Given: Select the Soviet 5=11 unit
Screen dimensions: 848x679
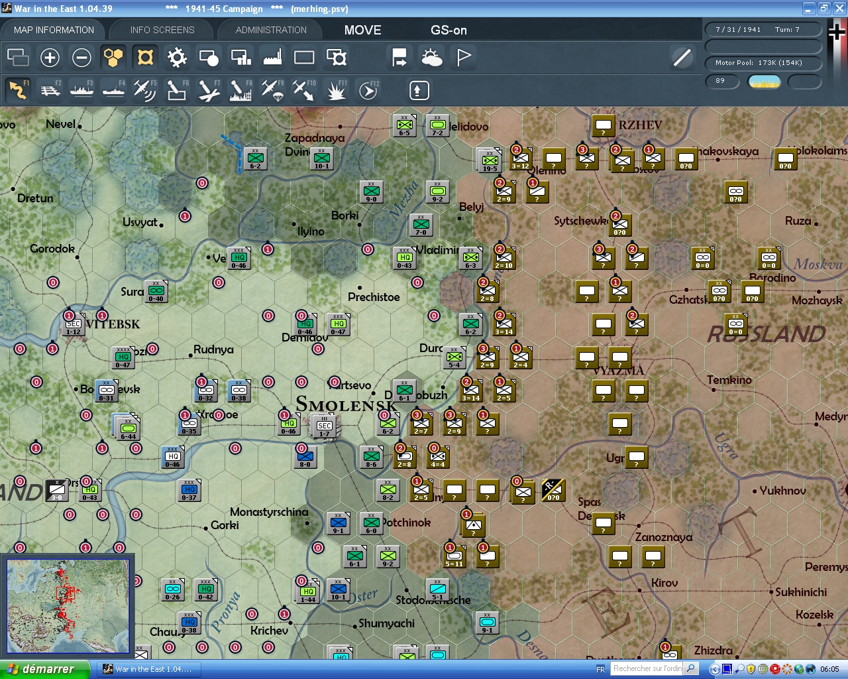Looking at the screenshot, I should click(454, 556).
